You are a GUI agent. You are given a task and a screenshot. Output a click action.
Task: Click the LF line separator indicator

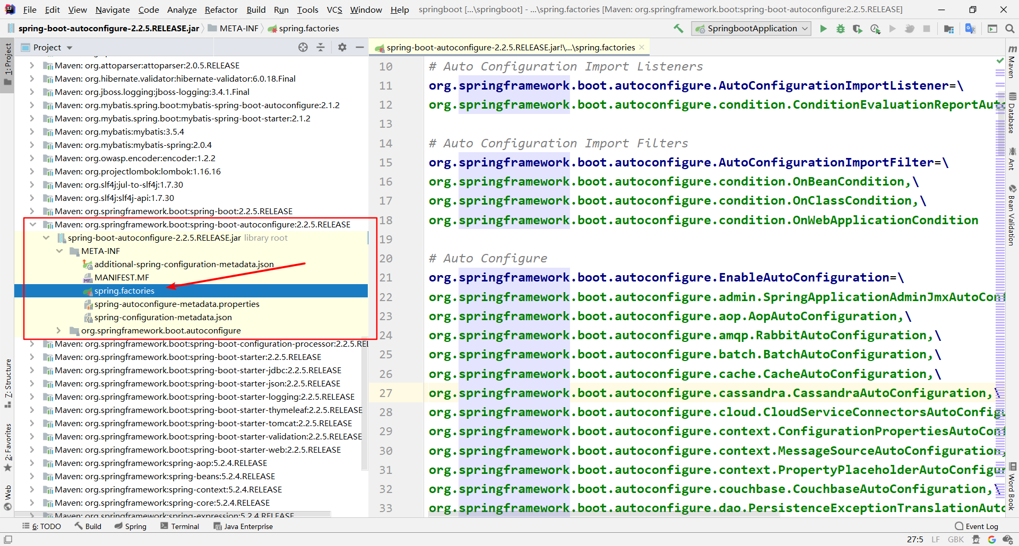(936, 540)
